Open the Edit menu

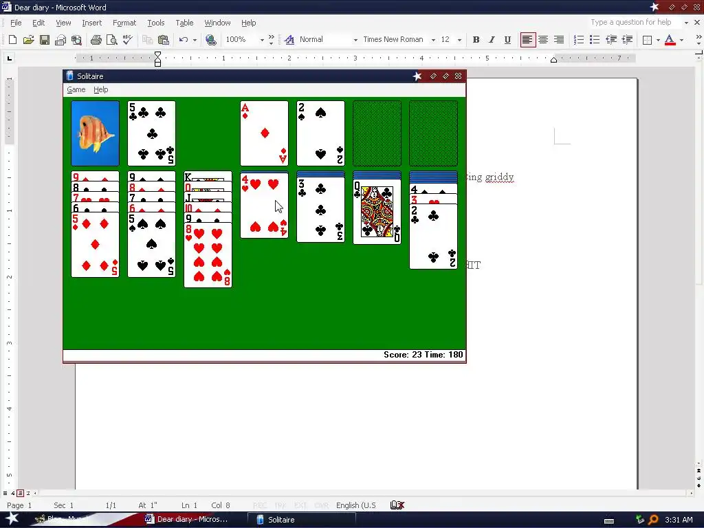pyautogui.click(x=38, y=23)
